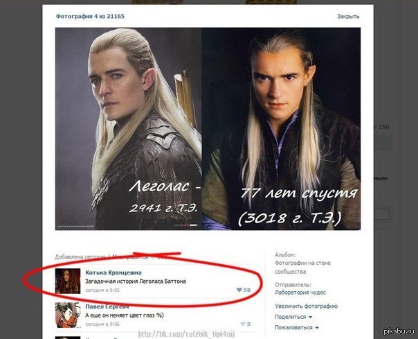Expand the Поделиться dropdown arrow
Image resolution: width=418 pixels, height=339 pixels.
[x=310, y=317]
